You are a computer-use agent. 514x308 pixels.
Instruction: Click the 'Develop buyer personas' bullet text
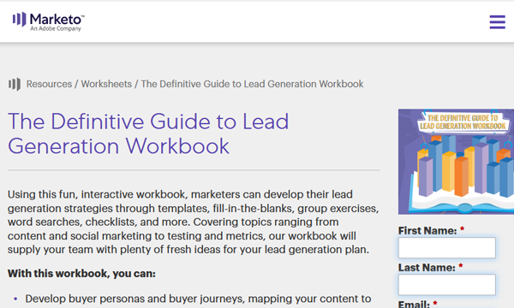198,299
